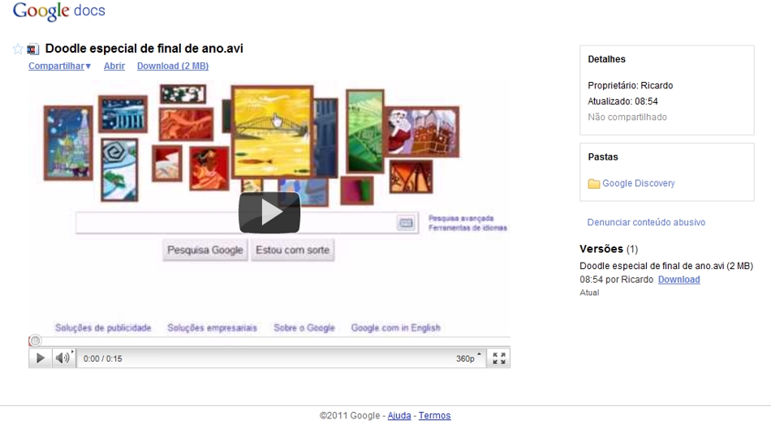Click the Abrir link
This screenshot has height=424, width=771.
click(x=114, y=66)
